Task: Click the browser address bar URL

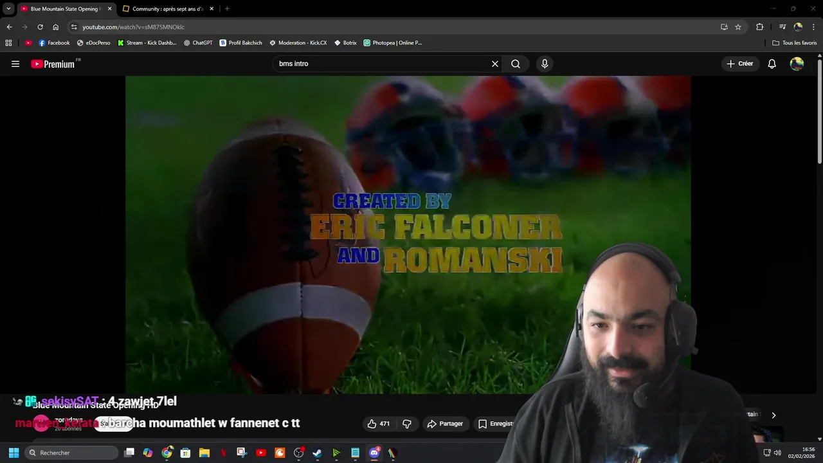Action: point(133,27)
